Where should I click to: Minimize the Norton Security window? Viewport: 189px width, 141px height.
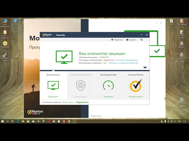point(141,35)
